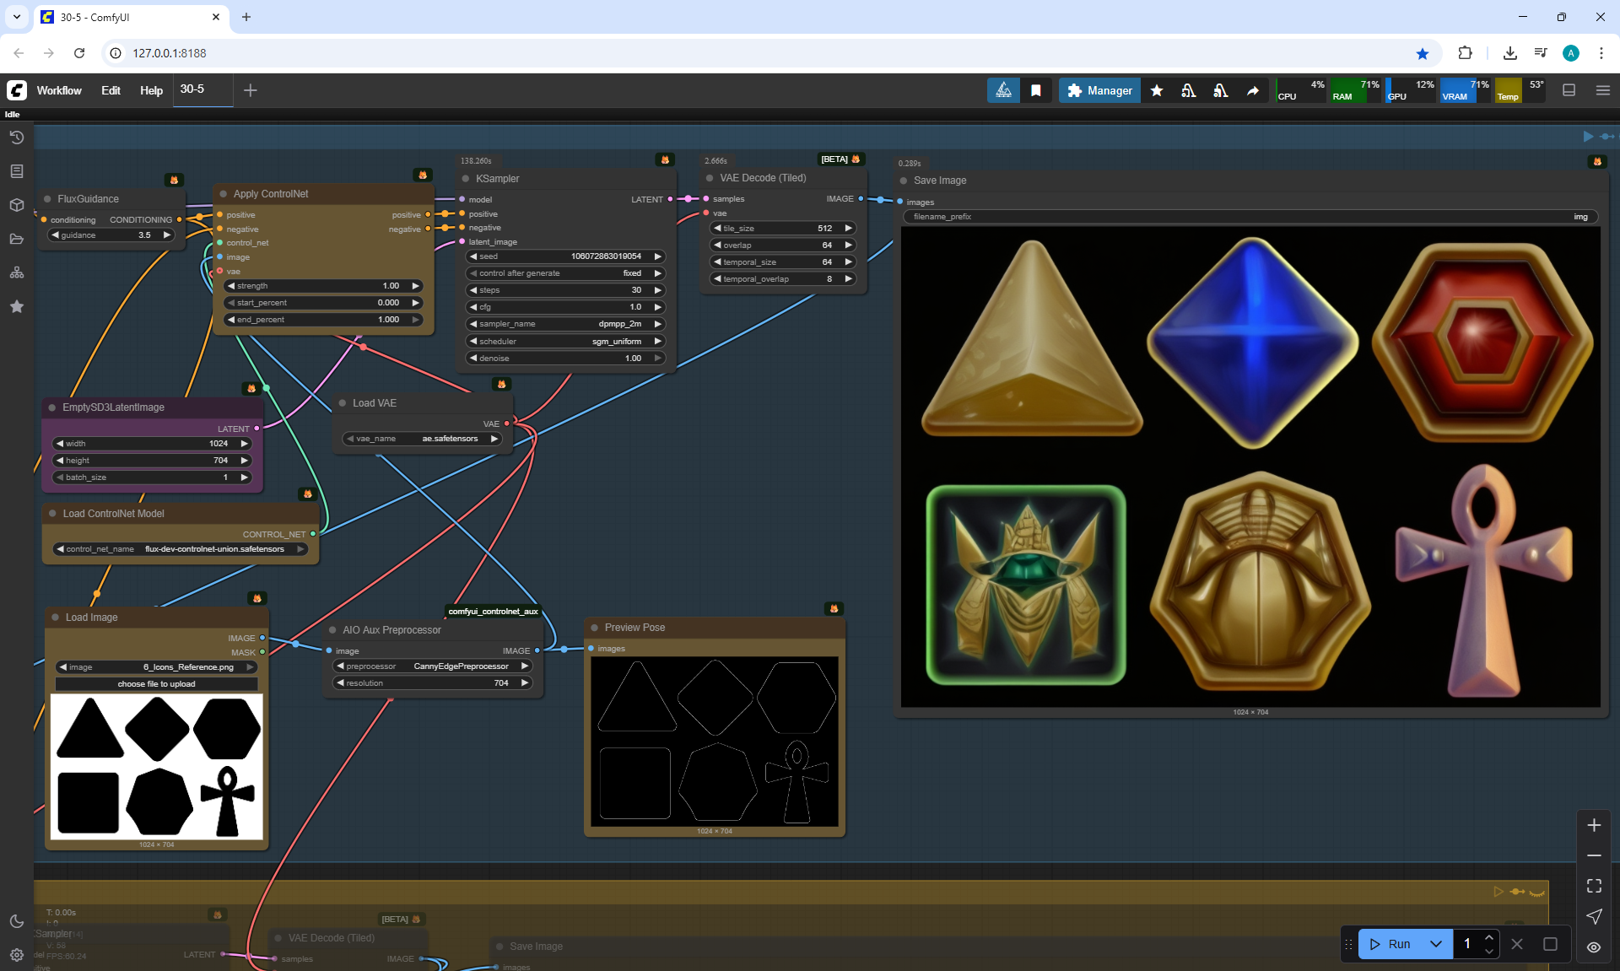Collapse the KSampler node dot
Viewport: 1620px width, 971px height.
[x=466, y=179]
